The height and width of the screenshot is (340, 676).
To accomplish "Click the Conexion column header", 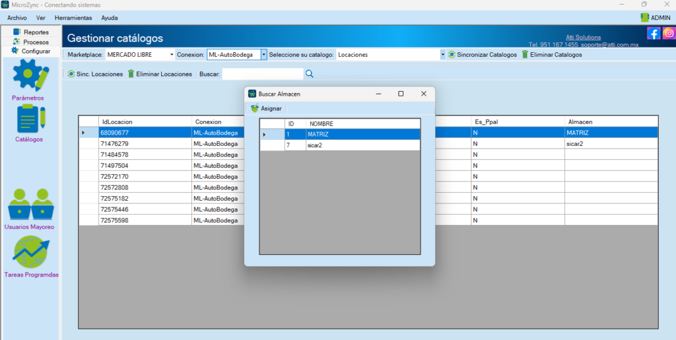I will tap(218, 121).
